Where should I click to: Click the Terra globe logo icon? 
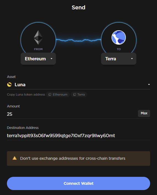[x=118, y=37]
